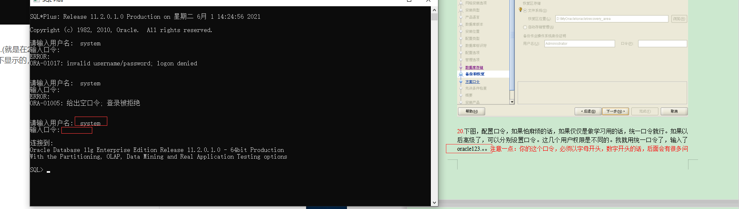Click the 恢复区位置 path input field
739x209 pixels.
click(x=612, y=19)
